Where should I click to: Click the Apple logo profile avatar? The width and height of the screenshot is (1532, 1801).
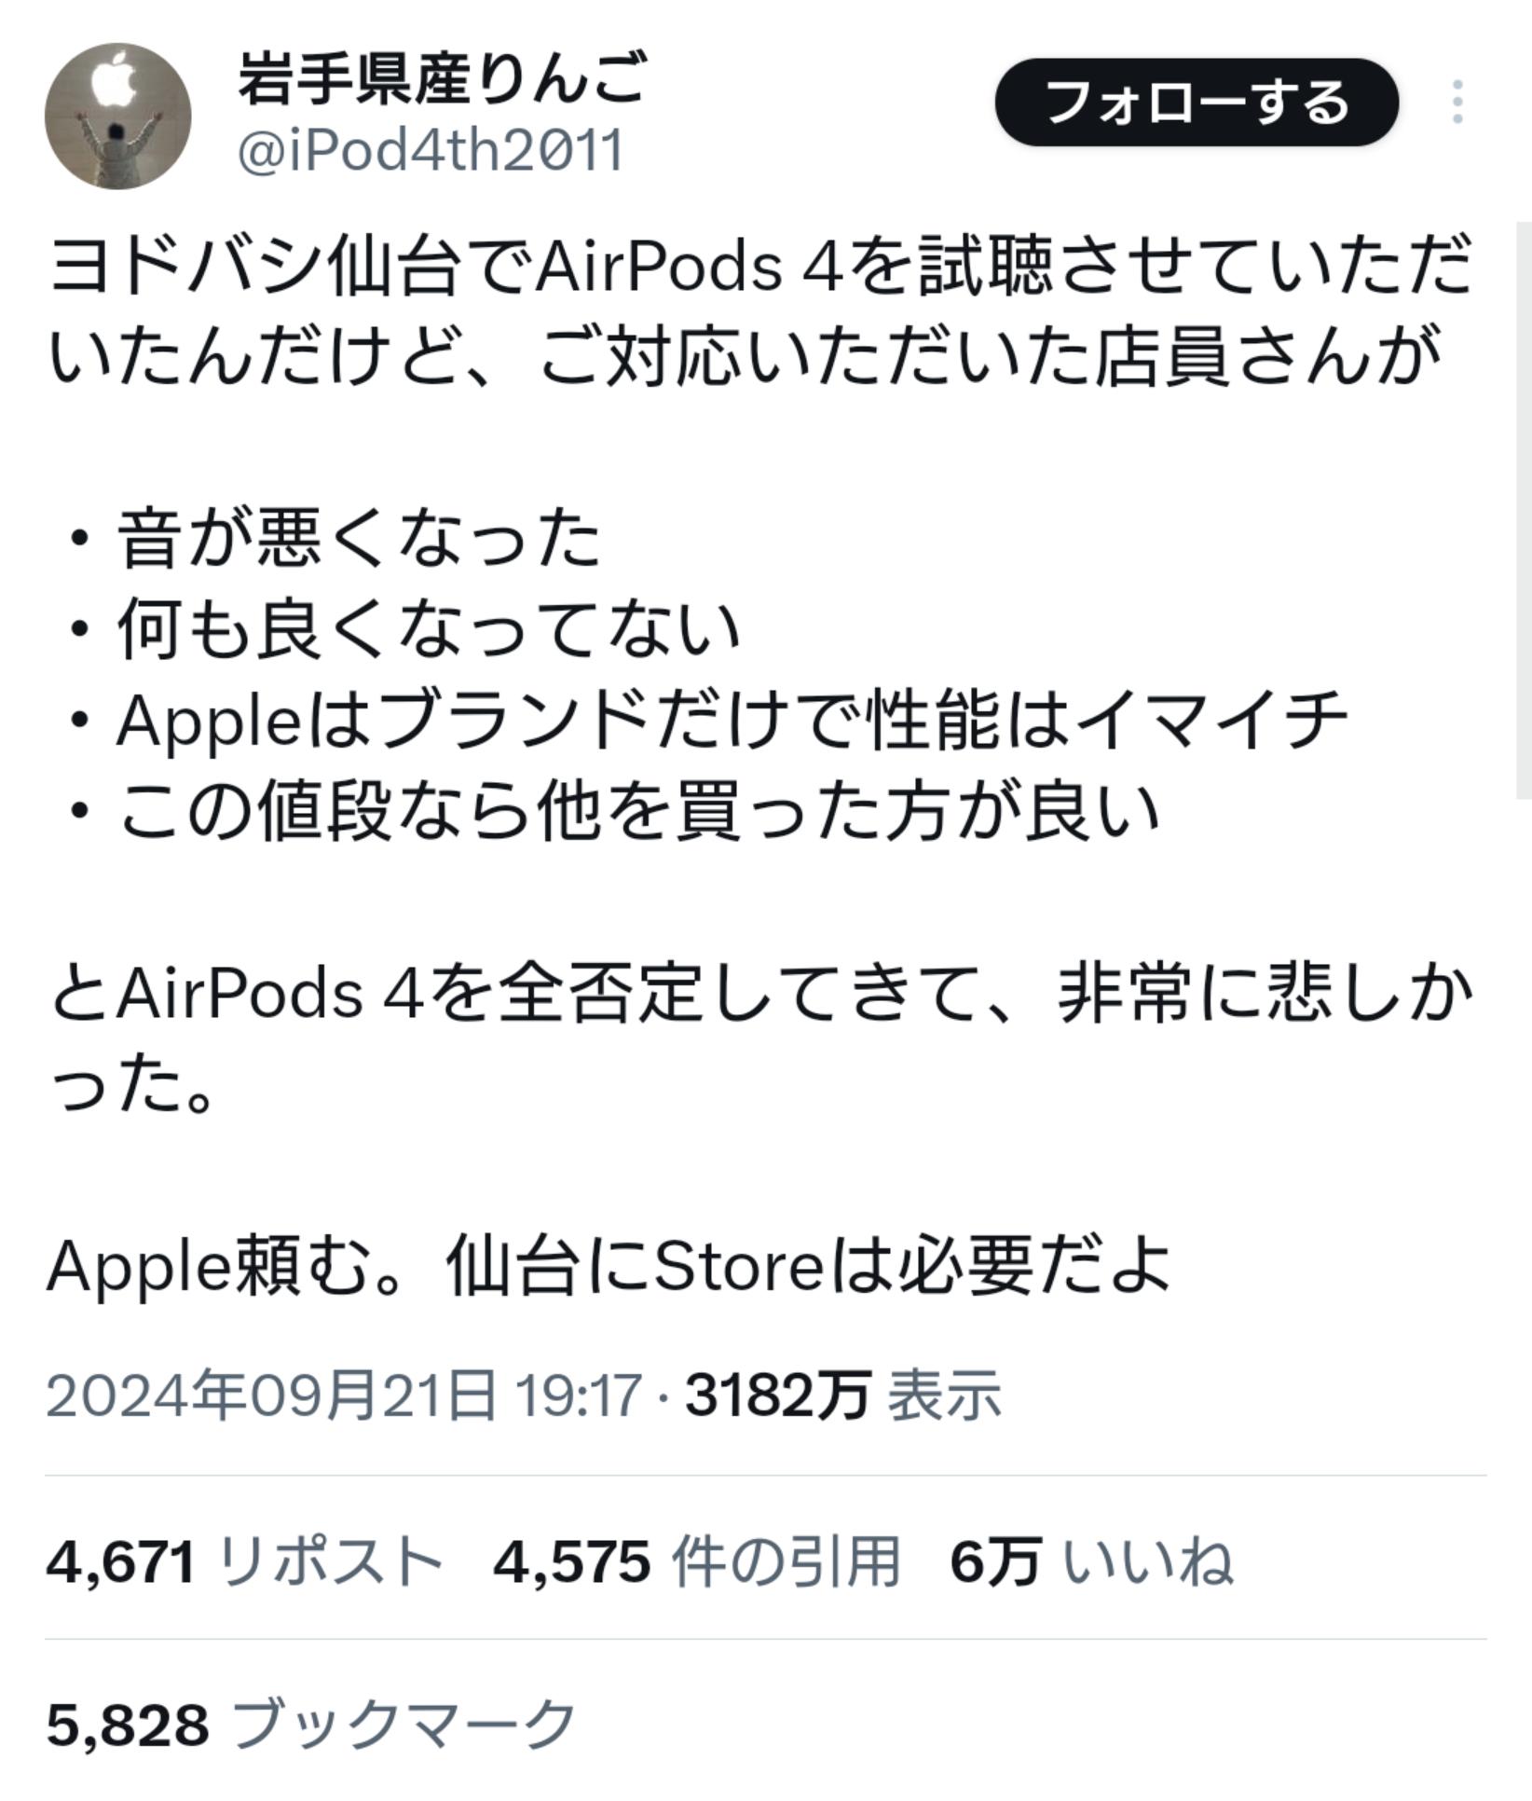pyautogui.click(x=117, y=116)
